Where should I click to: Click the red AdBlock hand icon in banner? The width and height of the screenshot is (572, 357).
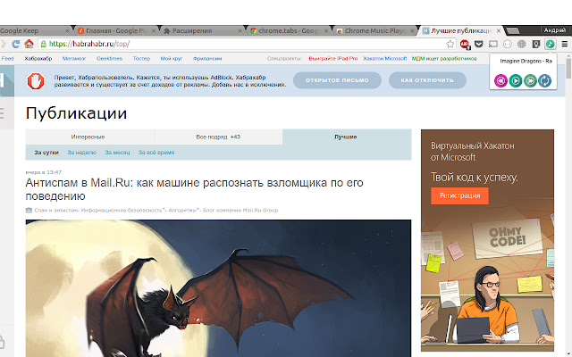tap(36, 81)
